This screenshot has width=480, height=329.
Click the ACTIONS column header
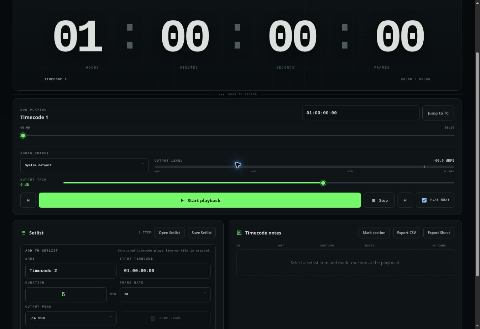[439, 246]
